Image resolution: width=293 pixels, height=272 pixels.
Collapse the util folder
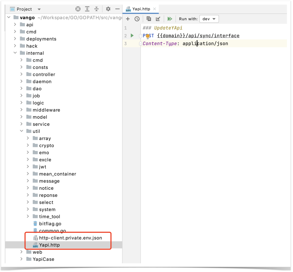(x=22, y=131)
